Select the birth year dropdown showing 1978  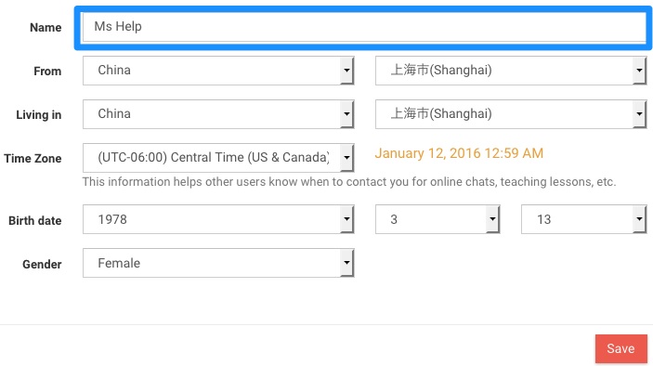click(x=218, y=219)
